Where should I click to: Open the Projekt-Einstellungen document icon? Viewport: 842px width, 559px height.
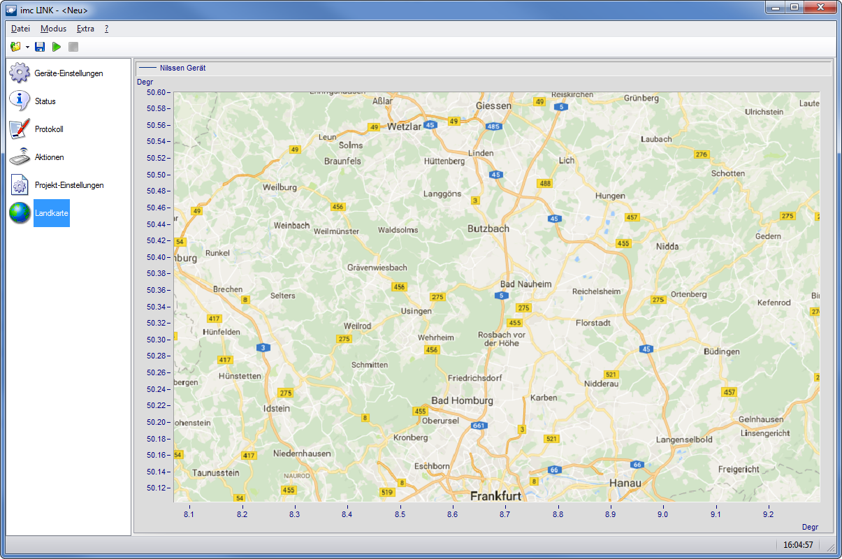(x=20, y=185)
